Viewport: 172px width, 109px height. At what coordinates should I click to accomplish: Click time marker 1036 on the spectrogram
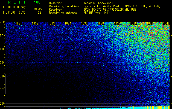click(x=101, y=23)
